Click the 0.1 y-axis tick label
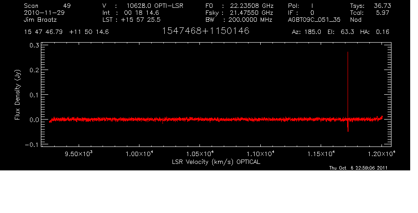This screenshot has height=213, width=418. (34, 95)
